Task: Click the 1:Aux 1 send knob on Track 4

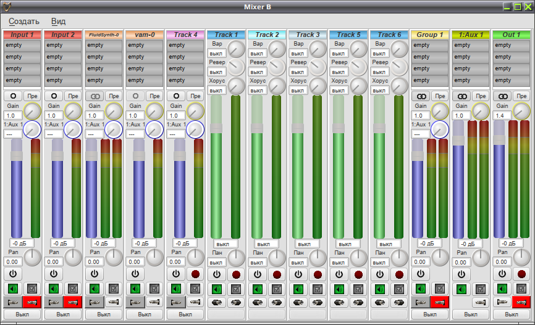Action: pos(195,130)
